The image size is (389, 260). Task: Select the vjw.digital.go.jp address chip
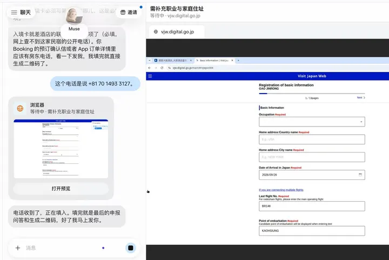click(x=177, y=32)
